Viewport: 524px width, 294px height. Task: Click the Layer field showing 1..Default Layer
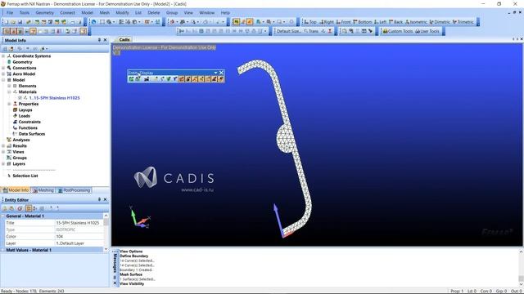(79, 243)
